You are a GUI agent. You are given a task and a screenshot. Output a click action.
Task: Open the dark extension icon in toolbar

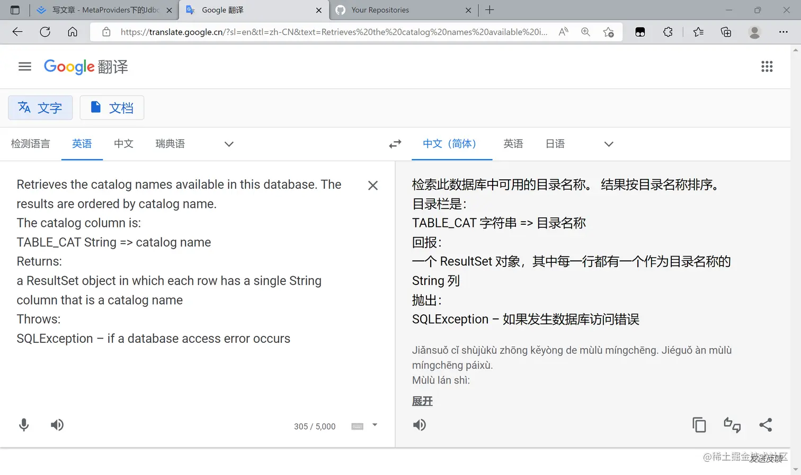click(640, 32)
